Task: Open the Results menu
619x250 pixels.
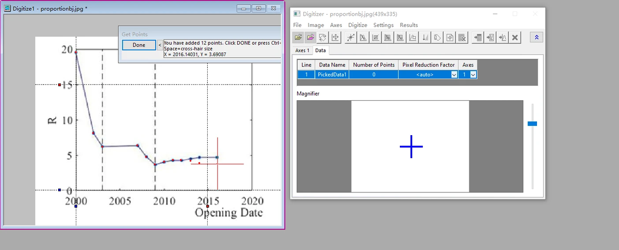Action: pyautogui.click(x=409, y=25)
